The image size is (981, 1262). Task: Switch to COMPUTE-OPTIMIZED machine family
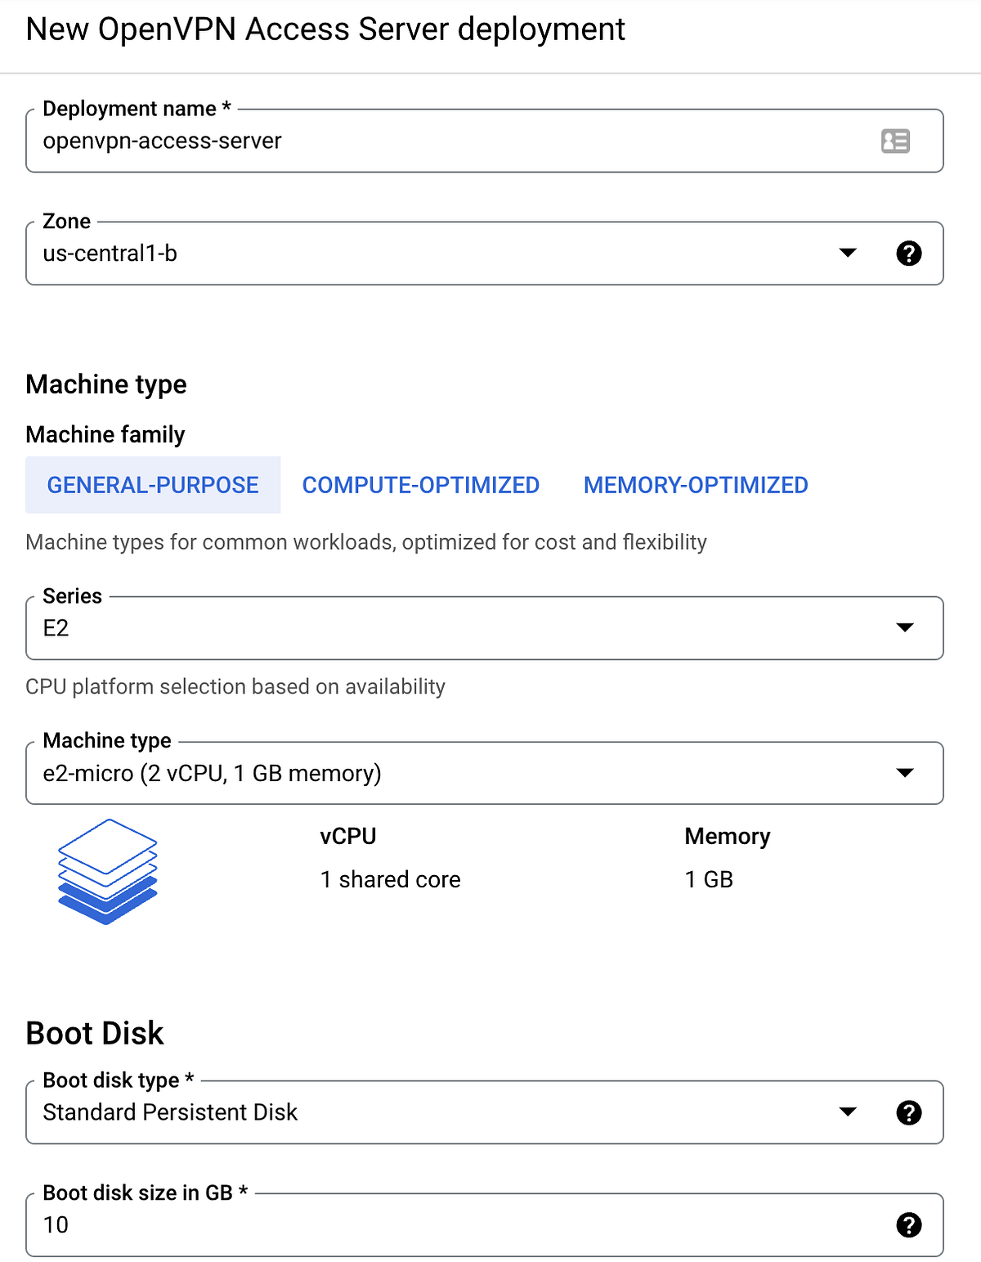point(421,485)
